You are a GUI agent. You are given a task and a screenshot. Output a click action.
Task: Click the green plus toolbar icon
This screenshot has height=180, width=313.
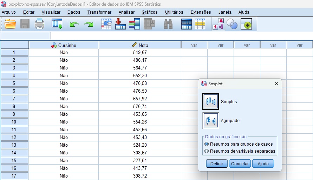click(x=246, y=24)
